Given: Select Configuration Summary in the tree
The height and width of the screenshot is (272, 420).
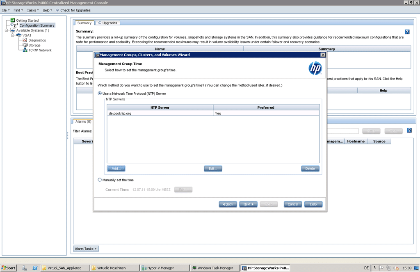Looking at the screenshot, I should pyautogui.click(x=37, y=25).
